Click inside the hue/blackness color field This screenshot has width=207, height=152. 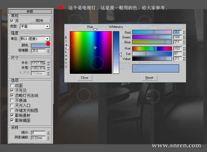[x=91, y=53]
